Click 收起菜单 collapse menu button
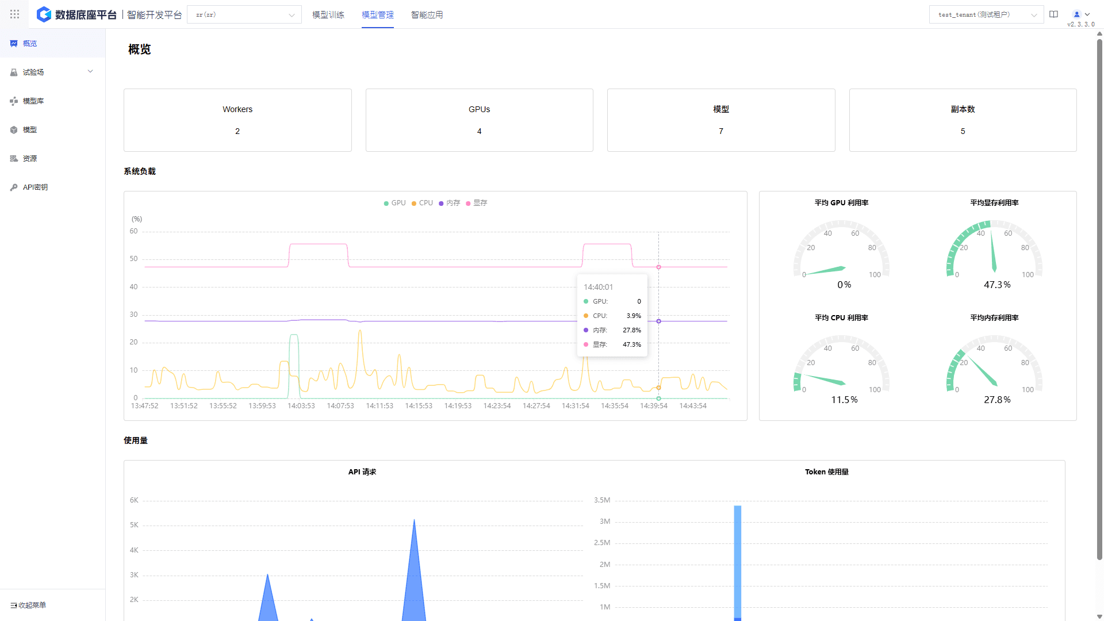This screenshot has height=621, width=1104. tap(29, 605)
